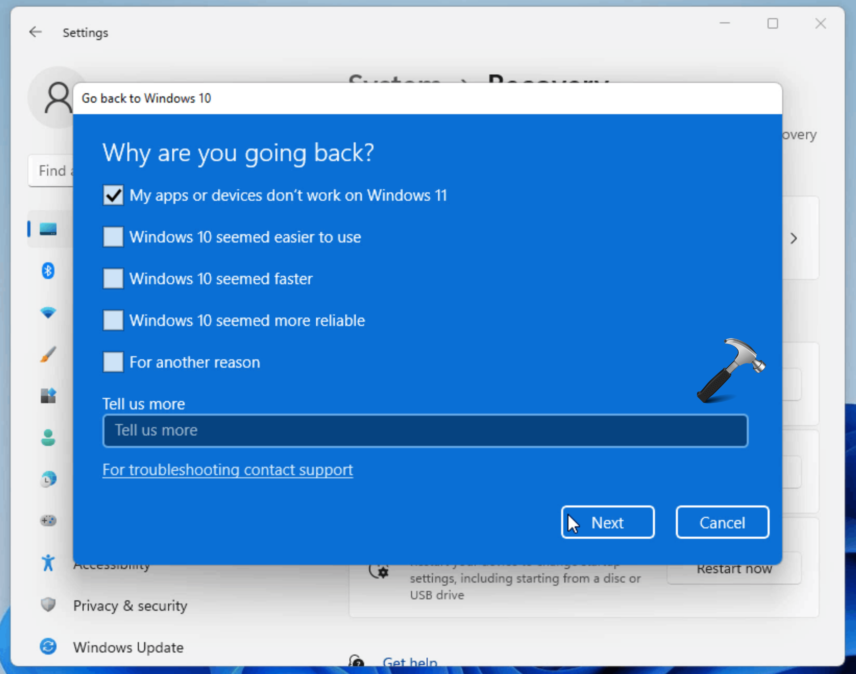
Task: Select the Time & language clock icon
Action: click(48, 479)
